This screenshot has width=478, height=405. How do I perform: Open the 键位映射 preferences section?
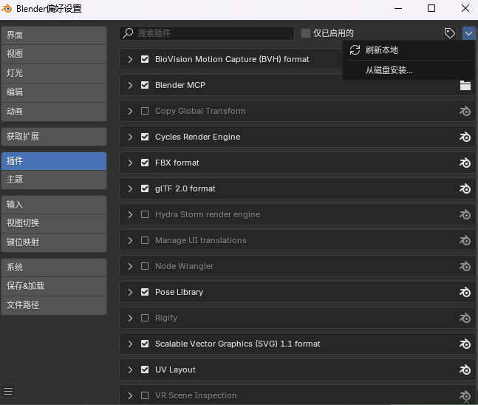[53, 242]
